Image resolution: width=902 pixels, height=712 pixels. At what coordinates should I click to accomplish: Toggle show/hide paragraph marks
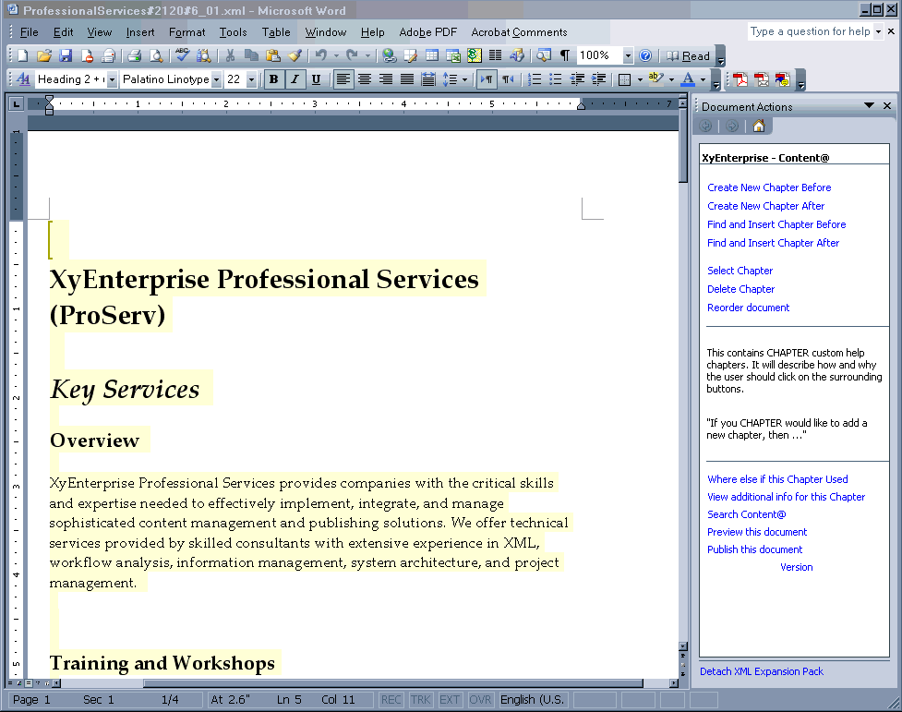pos(565,55)
